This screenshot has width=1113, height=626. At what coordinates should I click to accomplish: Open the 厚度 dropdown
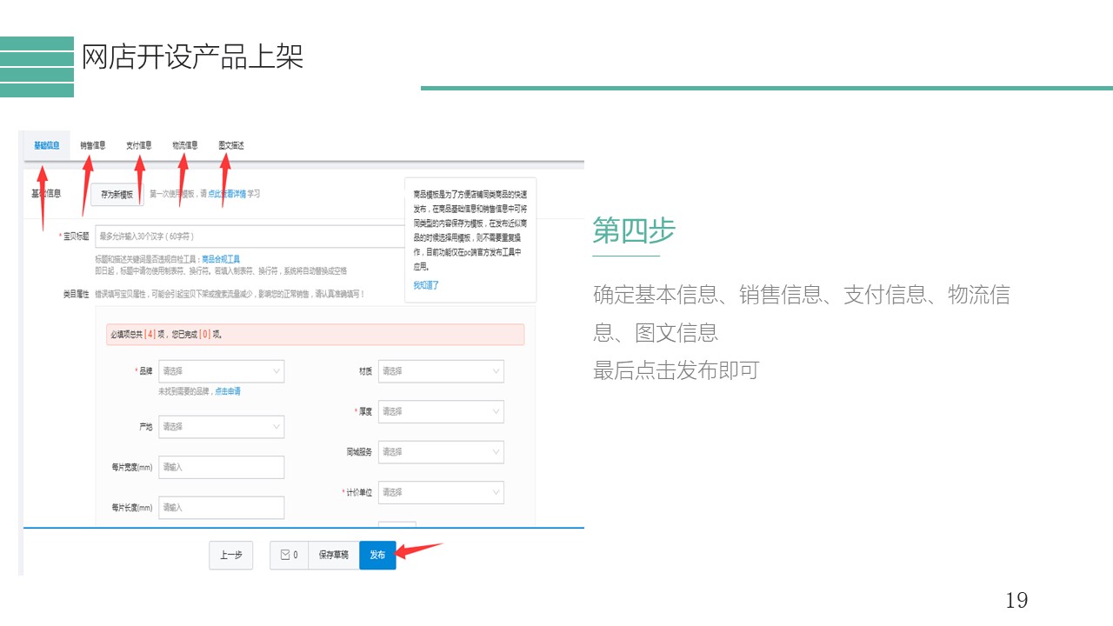coord(441,411)
